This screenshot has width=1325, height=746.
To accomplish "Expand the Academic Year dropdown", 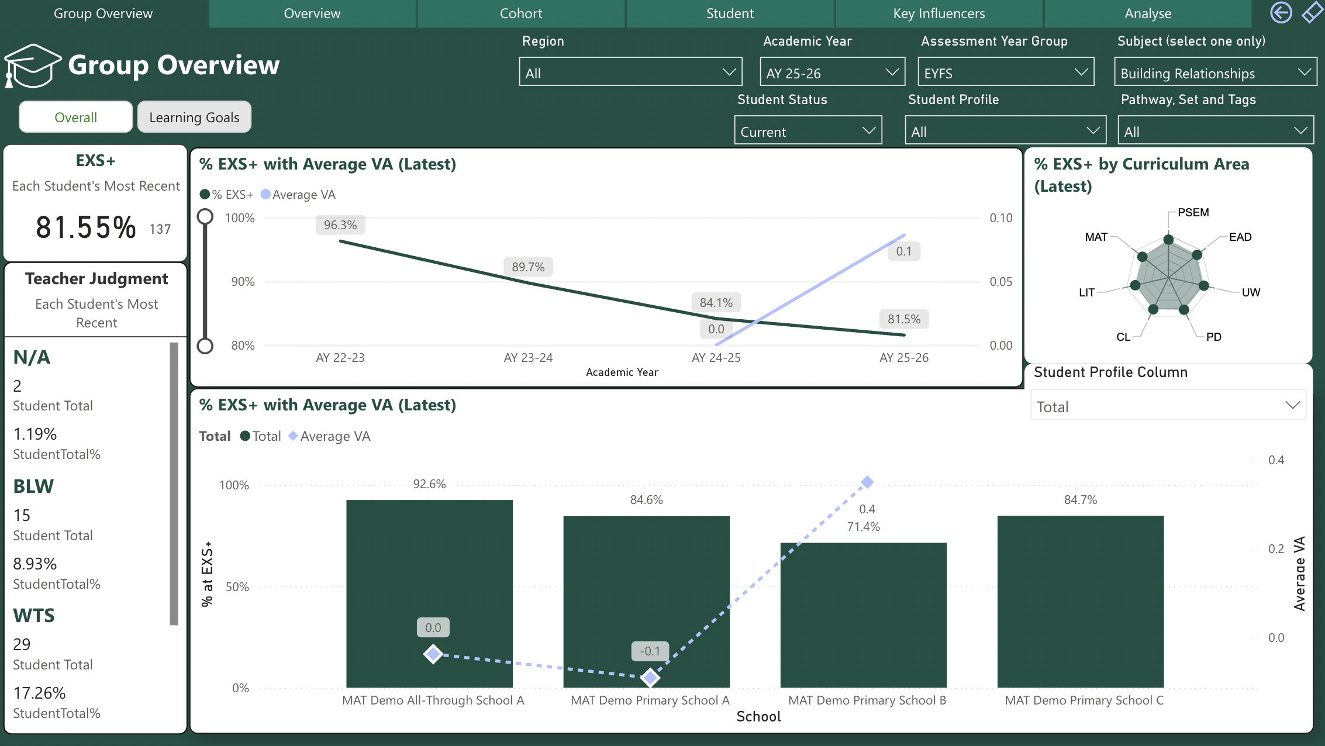I will 832,72.
